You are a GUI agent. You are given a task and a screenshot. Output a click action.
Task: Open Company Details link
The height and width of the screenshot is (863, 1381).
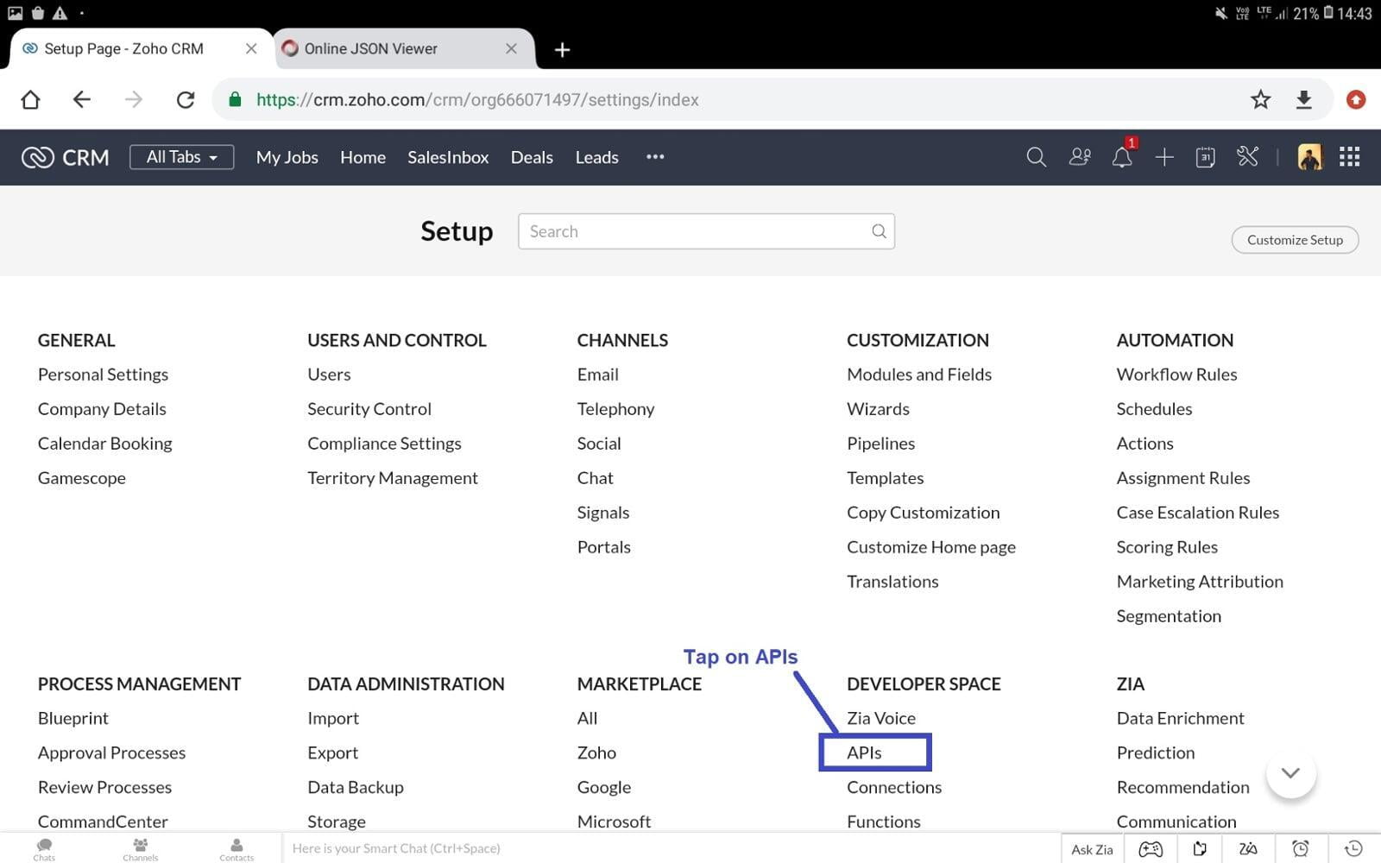(102, 409)
